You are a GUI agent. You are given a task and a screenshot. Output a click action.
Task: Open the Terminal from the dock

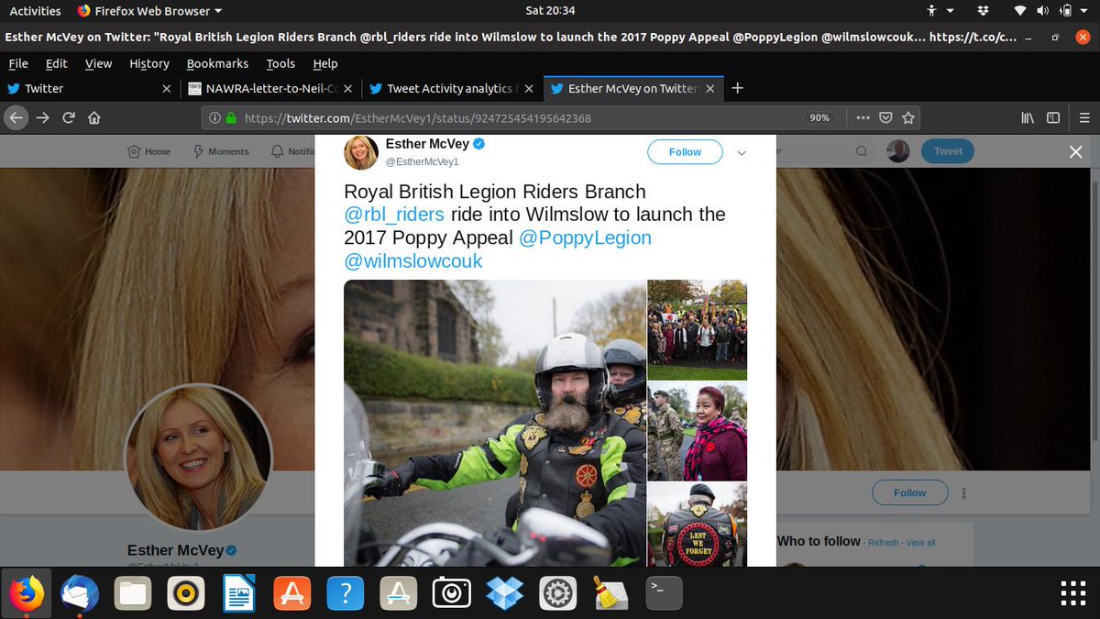664,593
